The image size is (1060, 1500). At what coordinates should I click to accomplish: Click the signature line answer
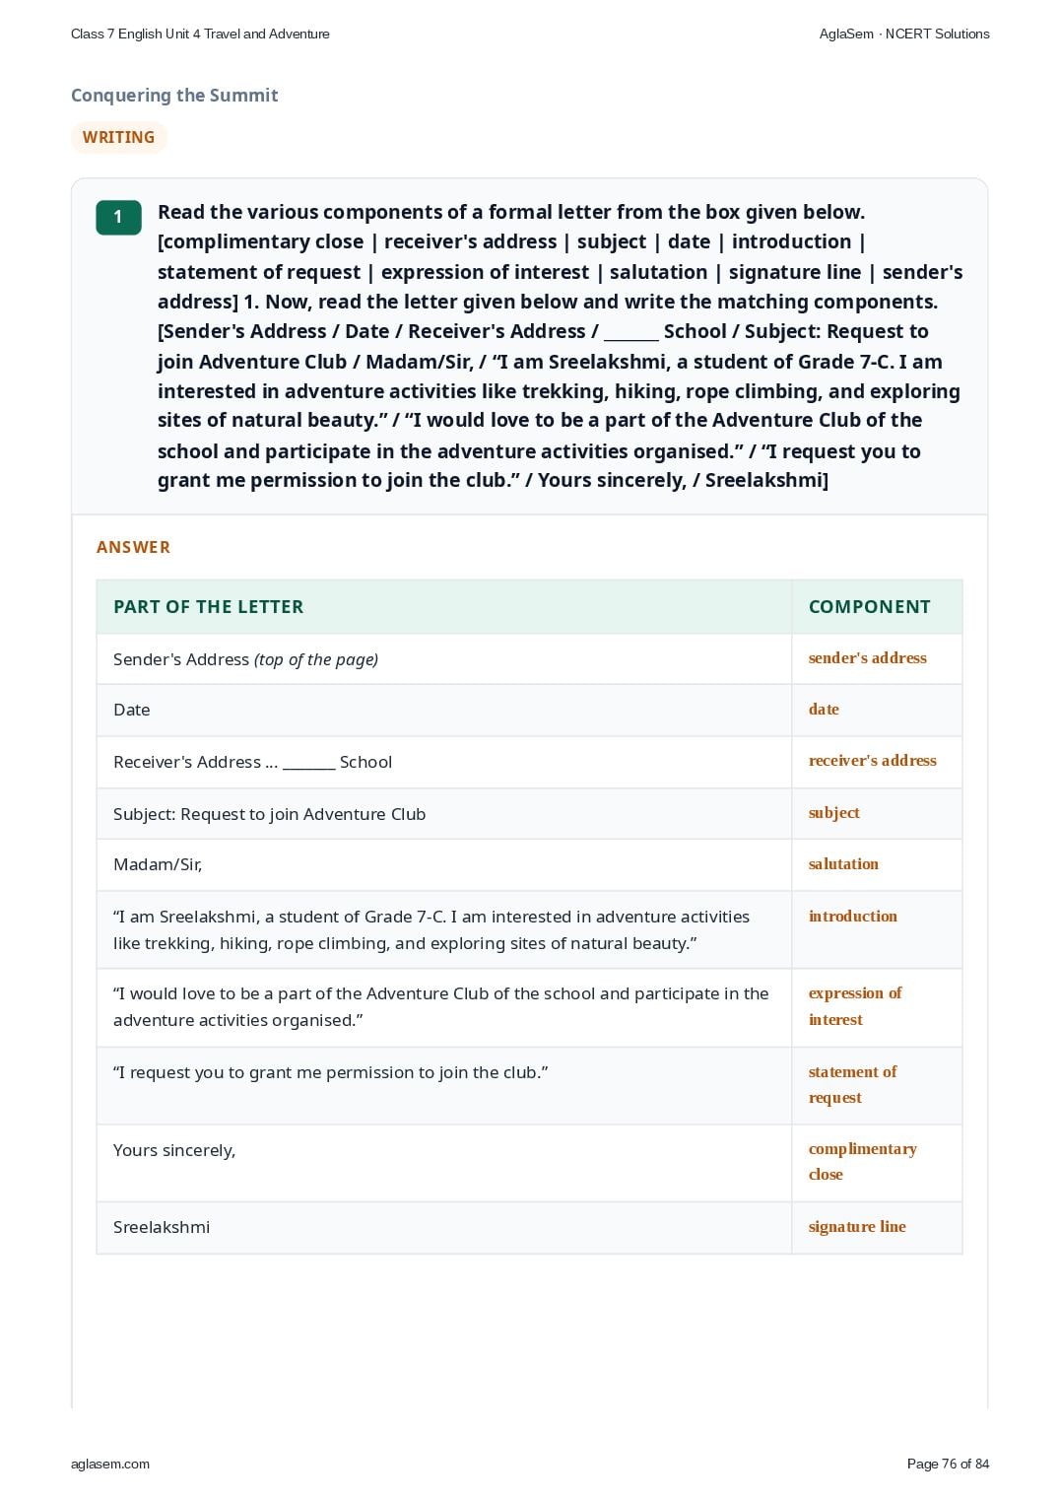pos(857,1227)
